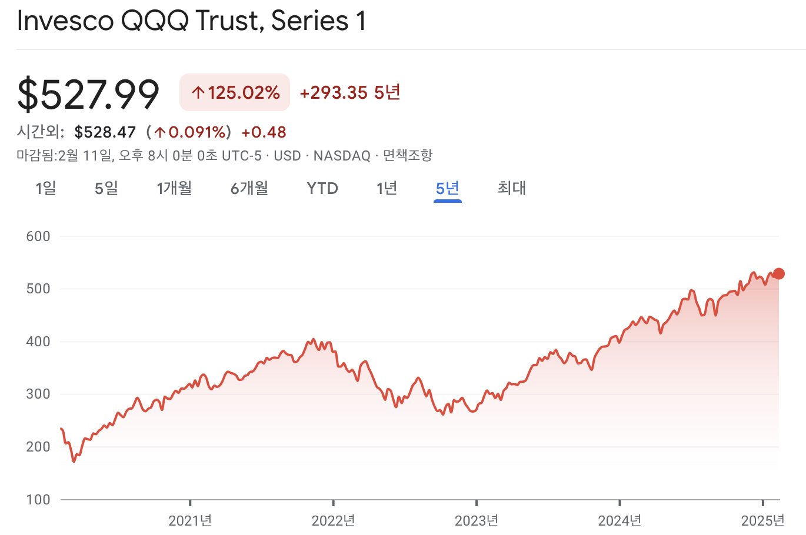Click the 2021년 axis label

click(189, 520)
